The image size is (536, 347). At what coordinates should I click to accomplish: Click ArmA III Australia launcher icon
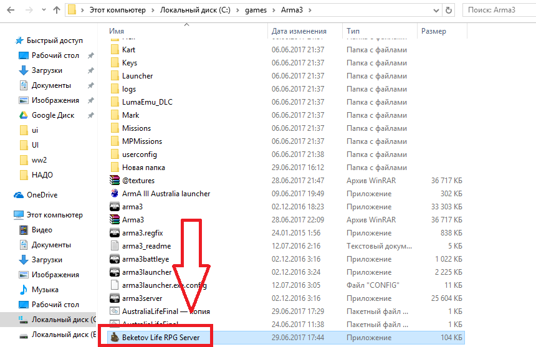click(115, 193)
